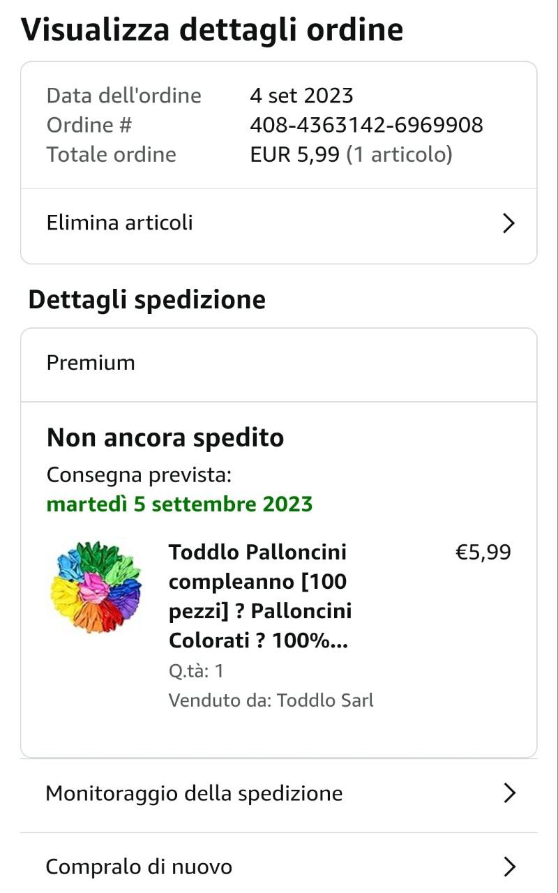Select the order number 408-4363142-6969908

click(x=366, y=125)
